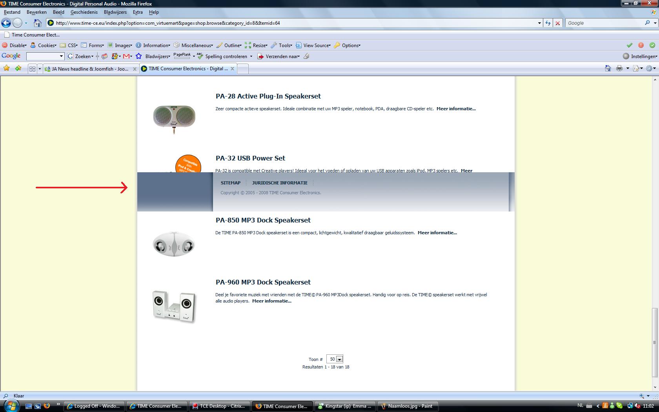Click the volume icon in the system tray

(638, 406)
